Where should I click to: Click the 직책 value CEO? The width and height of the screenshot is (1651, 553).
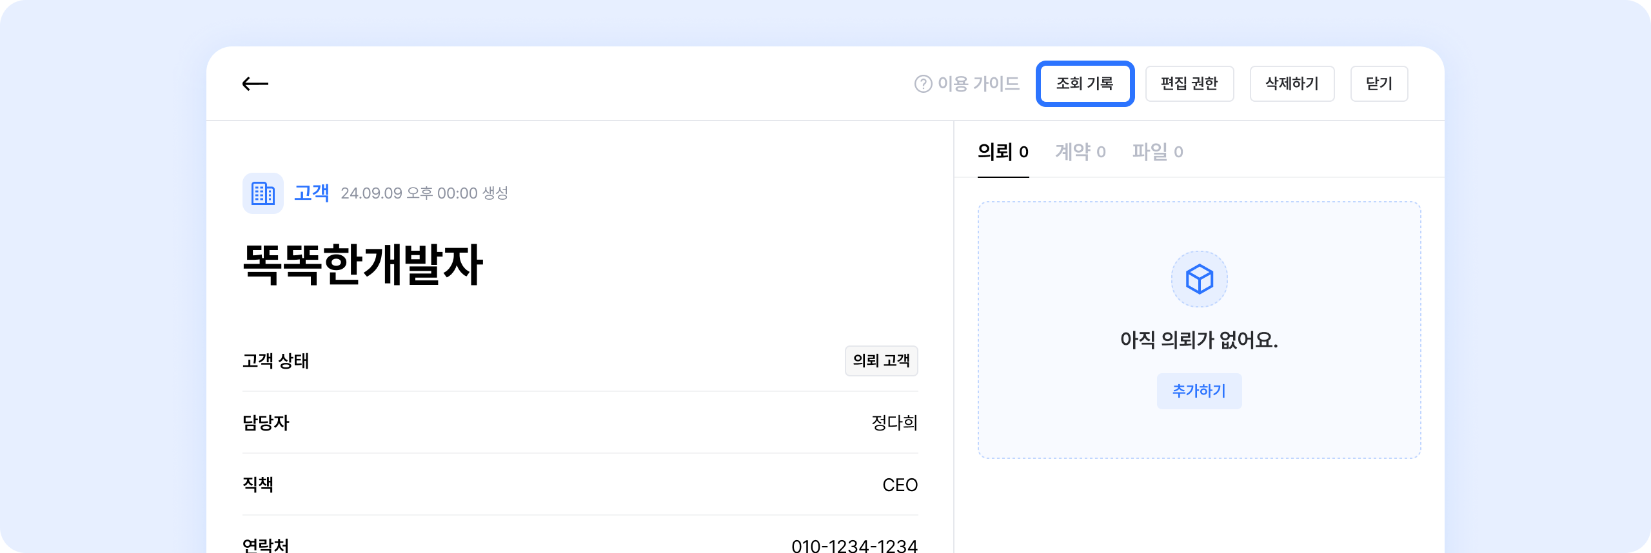tap(900, 485)
